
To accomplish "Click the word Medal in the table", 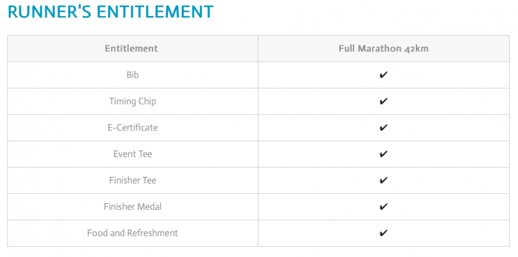I will pyautogui.click(x=149, y=207).
